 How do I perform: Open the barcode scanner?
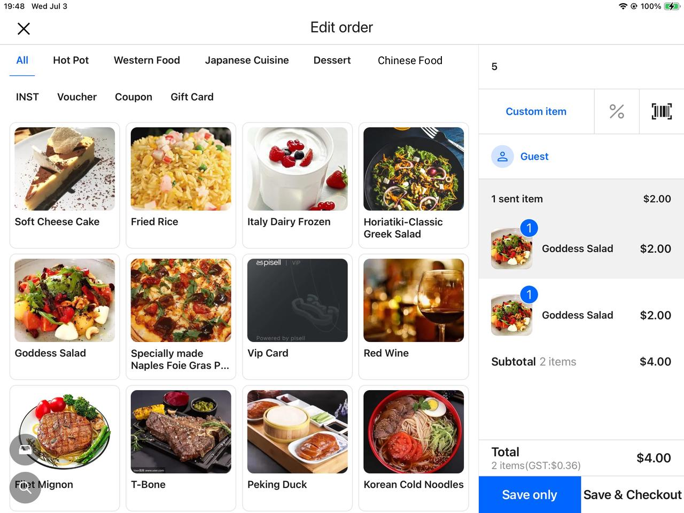click(662, 111)
